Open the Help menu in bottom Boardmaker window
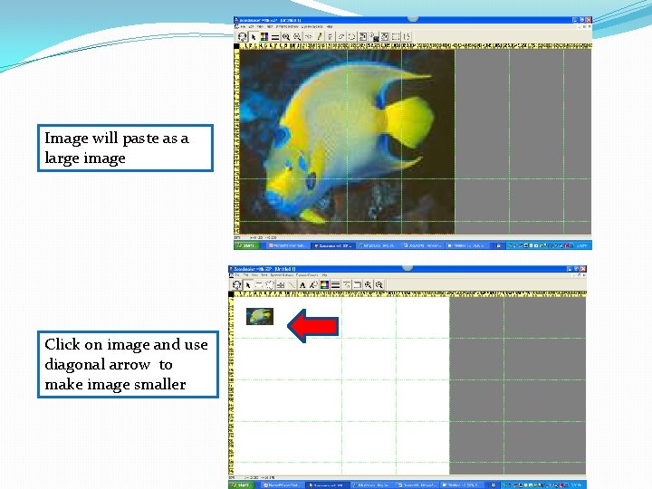Screen dimensions: 652x489 pyautogui.click(x=324, y=275)
